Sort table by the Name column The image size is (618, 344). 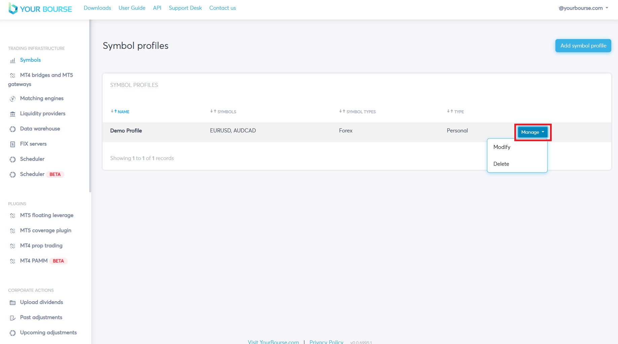click(120, 112)
